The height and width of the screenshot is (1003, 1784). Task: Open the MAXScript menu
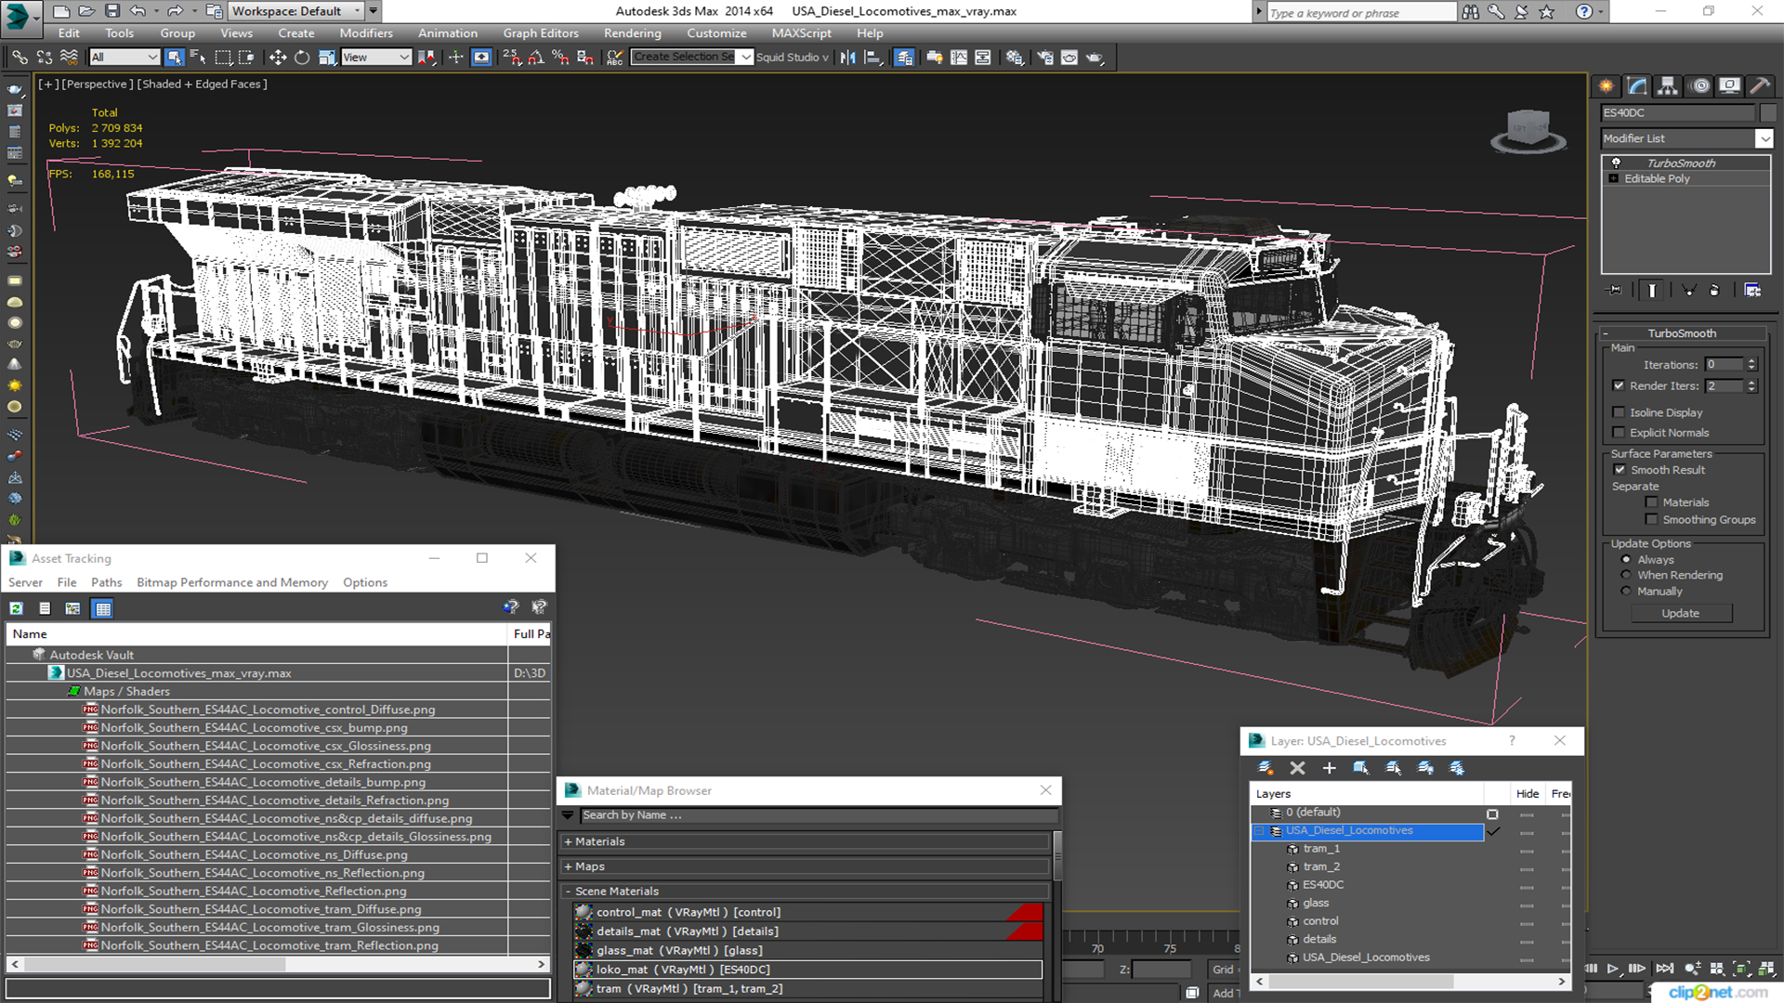click(x=801, y=33)
